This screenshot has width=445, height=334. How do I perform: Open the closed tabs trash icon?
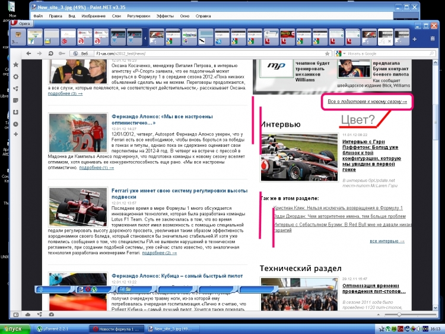[x=433, y=39]
